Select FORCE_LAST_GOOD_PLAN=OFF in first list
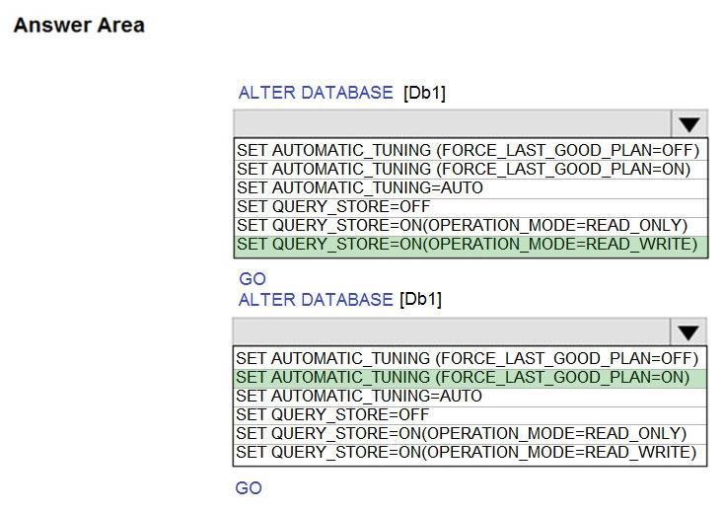This screenshot has width=724, height=512. (471, 151)
